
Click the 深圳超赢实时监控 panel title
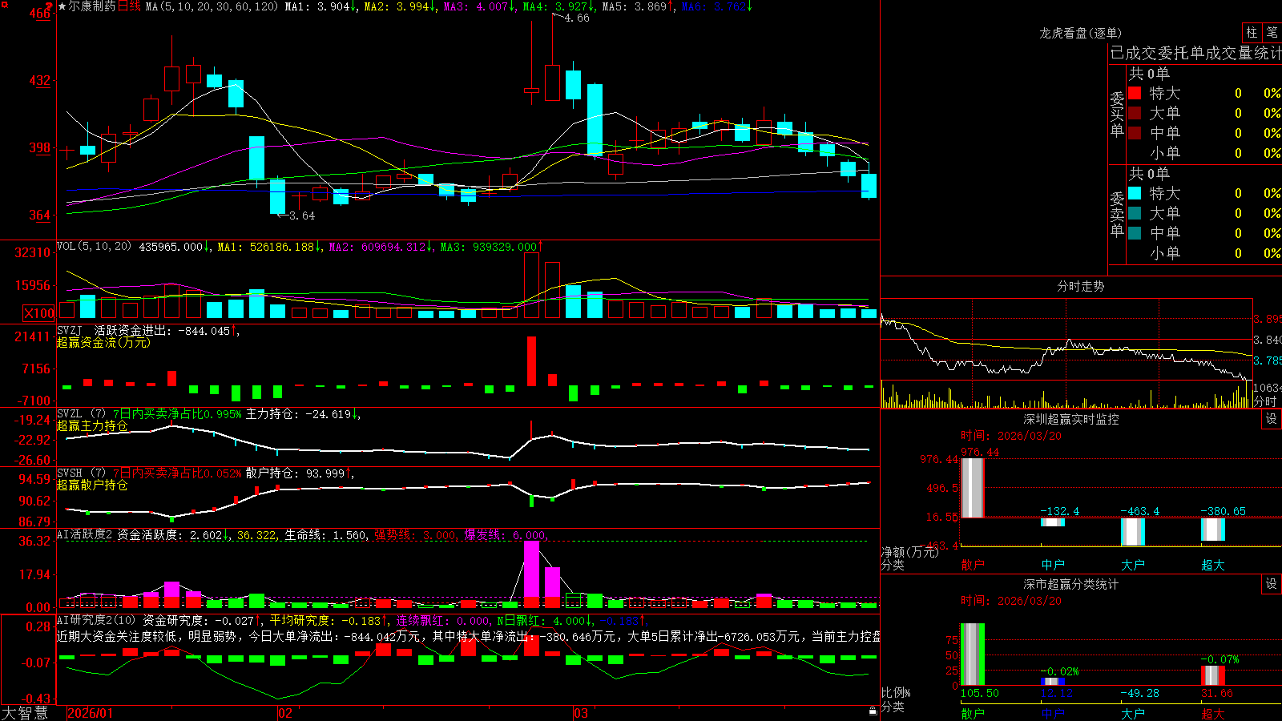[1071, 419]
